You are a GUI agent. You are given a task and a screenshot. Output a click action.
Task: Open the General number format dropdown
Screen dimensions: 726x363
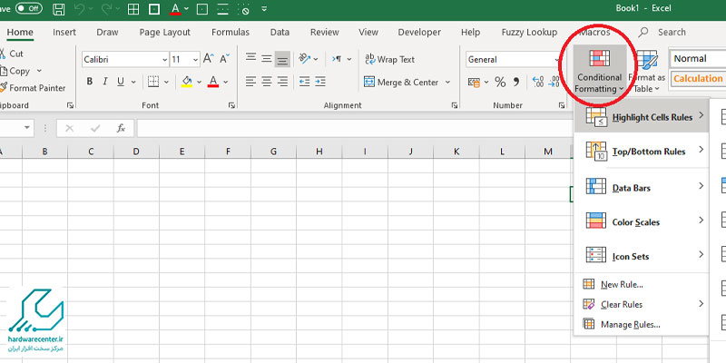556,60
